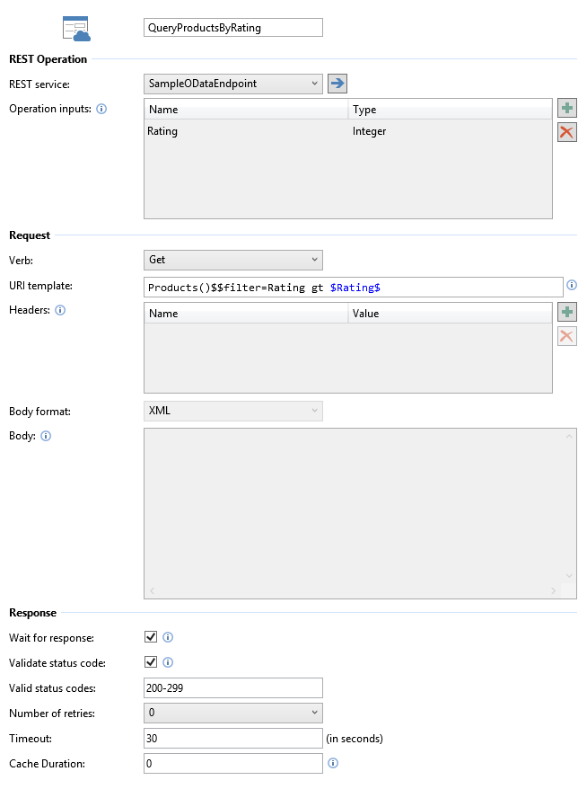587x789 pixels.
Task: Add a new header with plus icon
Action: coord(566,313)
